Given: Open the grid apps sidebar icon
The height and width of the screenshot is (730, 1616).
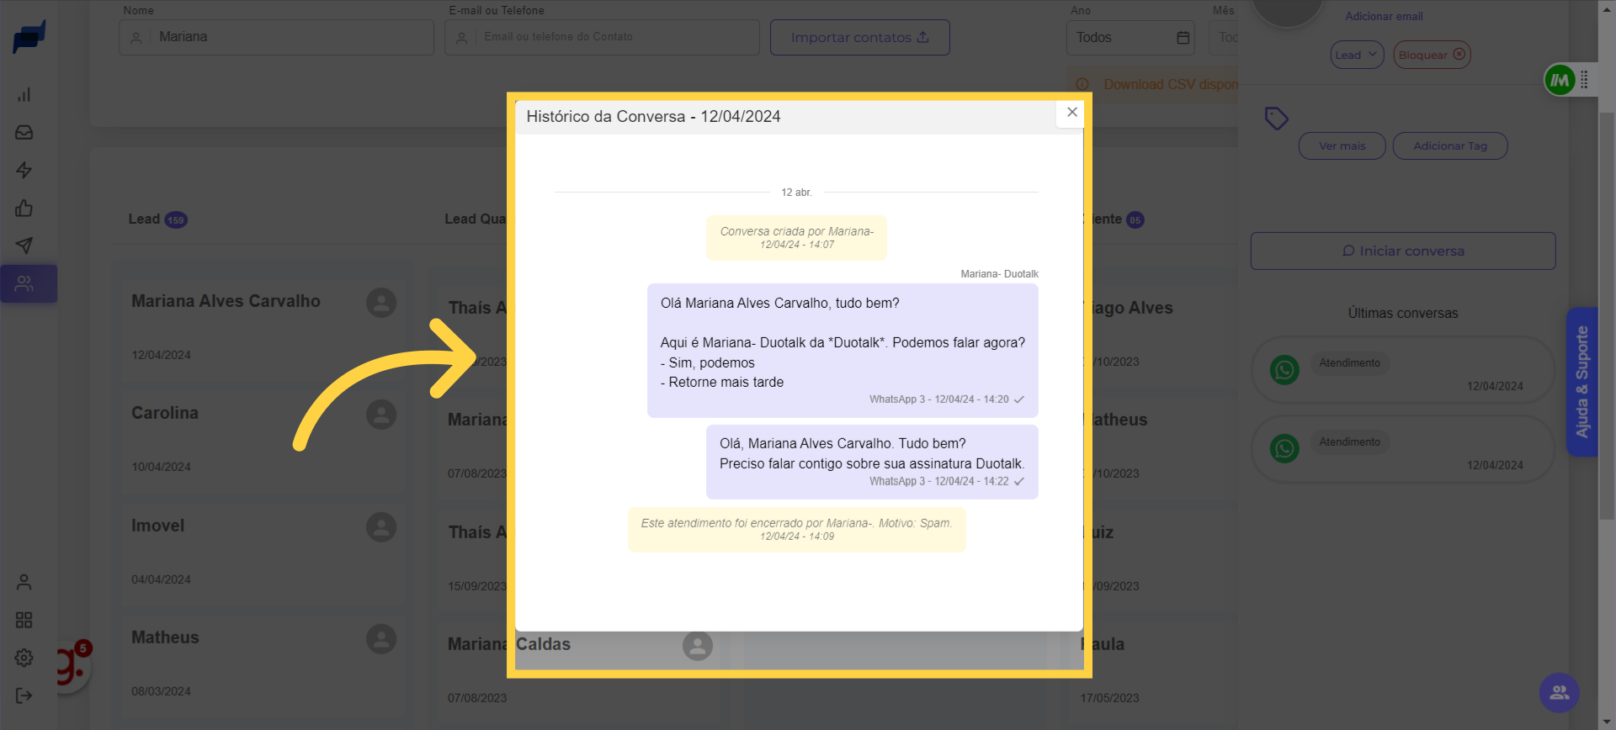Looking at the screenshot, I should point(24,620).
